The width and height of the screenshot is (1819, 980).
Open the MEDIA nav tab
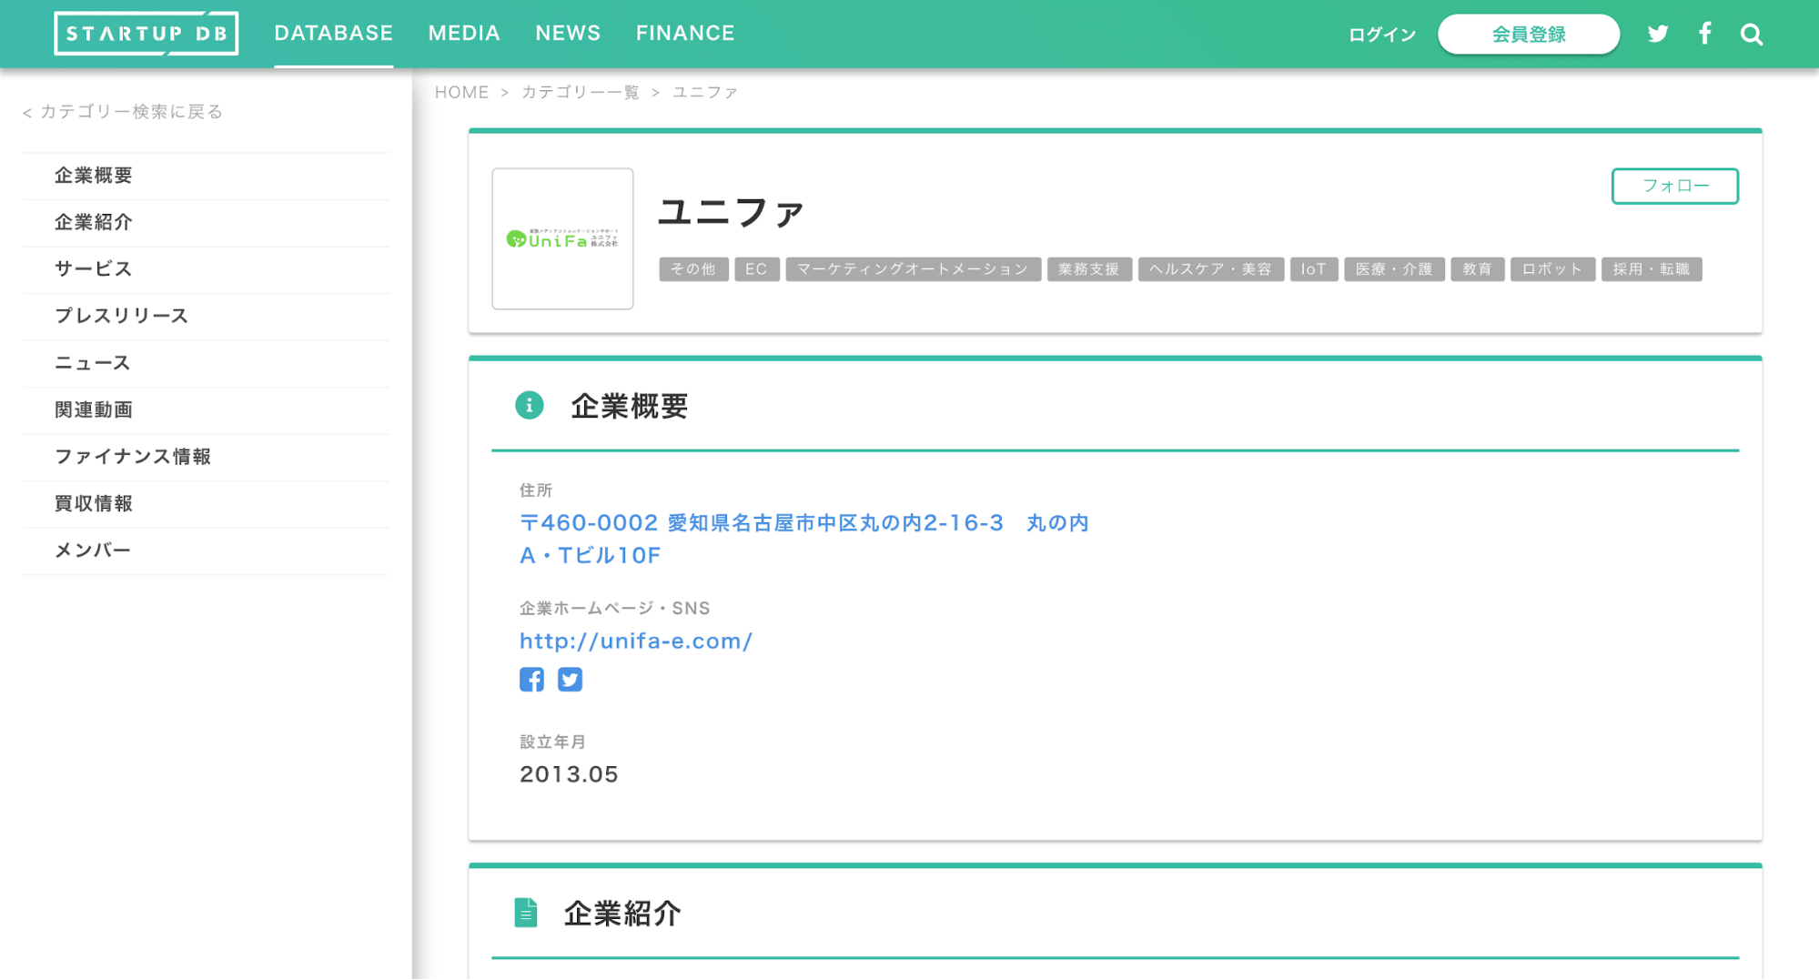point(464,34)
